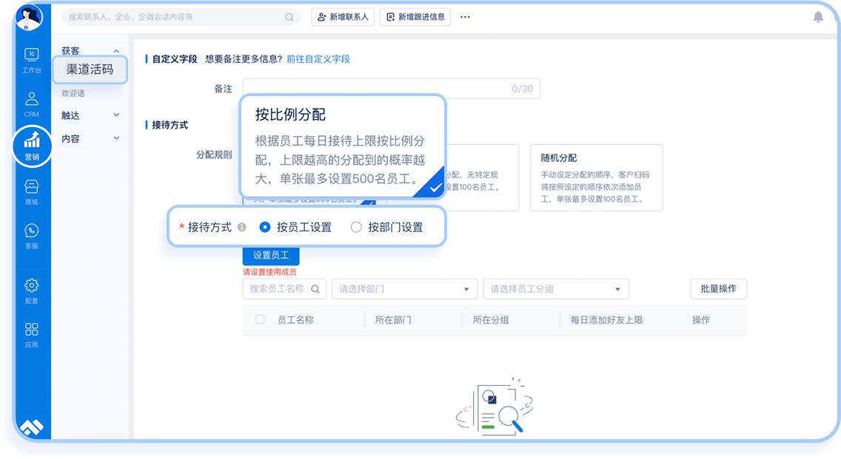Viewport: 841px width, 459px height.
Task: Toggle the select-all checkbox in employee table header
Action: click(x=257, y=319)
